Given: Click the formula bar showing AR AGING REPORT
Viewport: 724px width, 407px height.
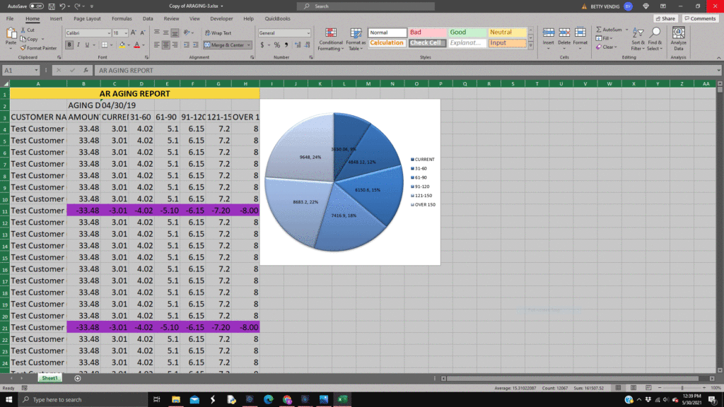Looking at the screenshot, I should click(x=407, y=70).
